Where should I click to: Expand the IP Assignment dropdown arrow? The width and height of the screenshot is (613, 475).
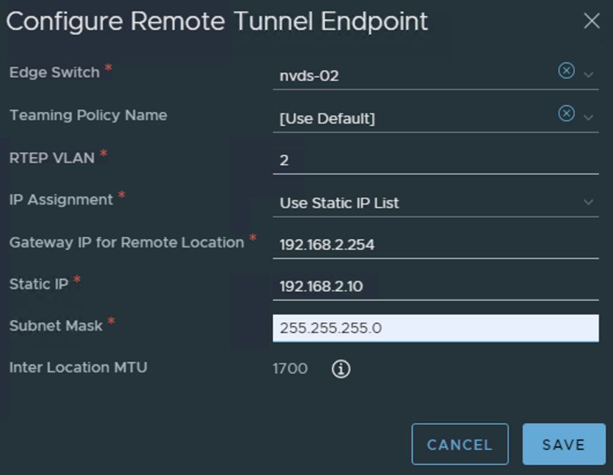tap(589, 202)
